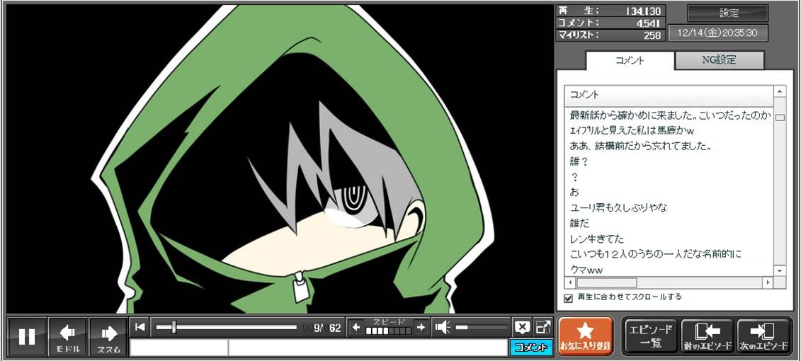Click the モドル back arrow button

[68, 337]
